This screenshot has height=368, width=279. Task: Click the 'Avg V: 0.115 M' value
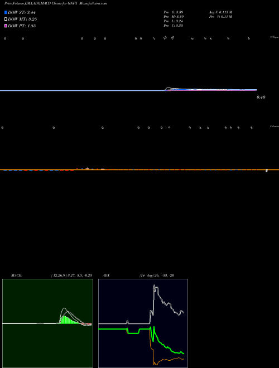221,12
